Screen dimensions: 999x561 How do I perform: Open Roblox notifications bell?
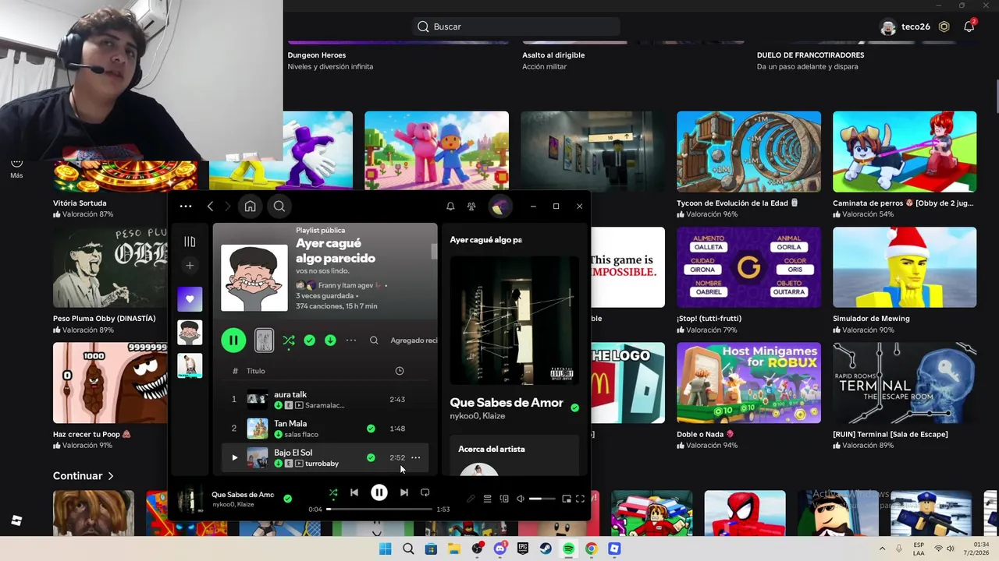pos(969,26)
